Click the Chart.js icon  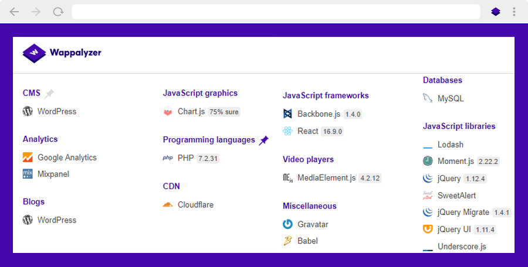point(168,112)
